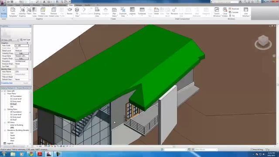
Task: Open the Properties help link
Action: pyautogui.click(x=7, y=83)
